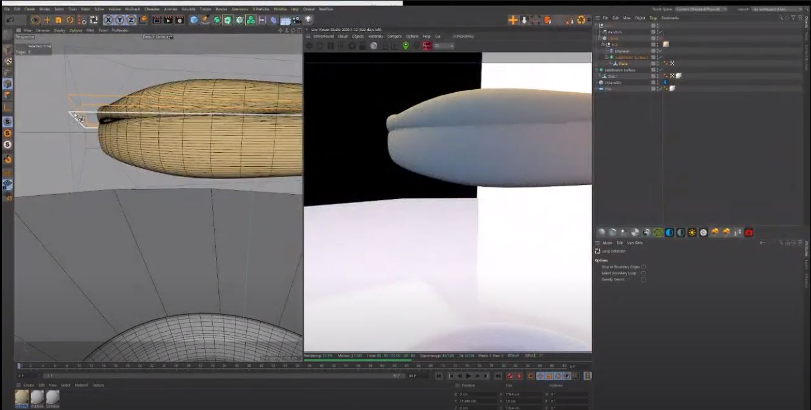Open Live Viewer channel dropdown
Image resolution: width=811 pixels, height=410 pixels.
pyautogui.click(x=443, y=45)
